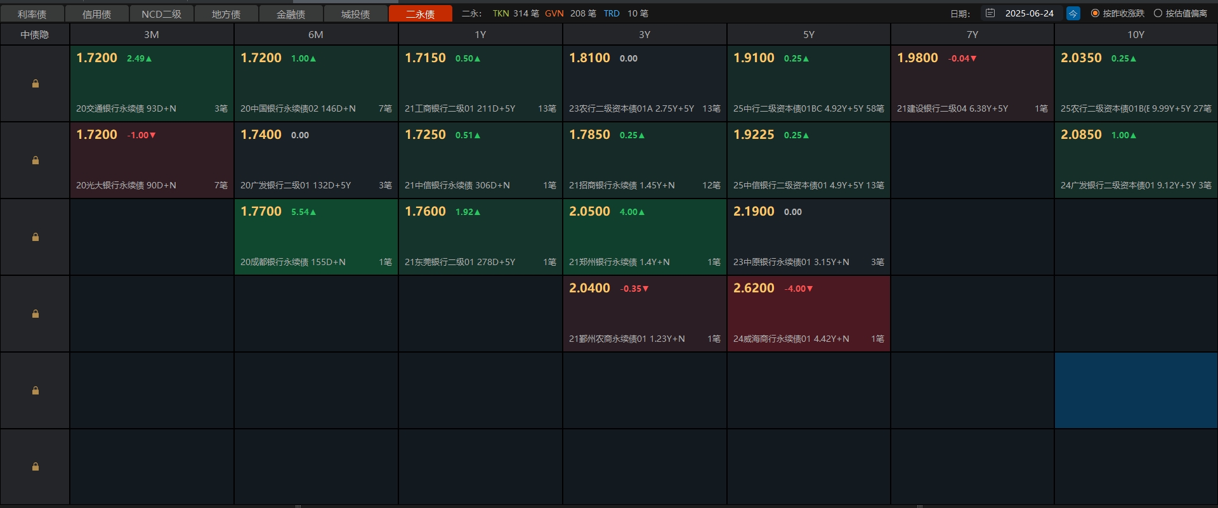Click the 1Y column header
This screenshot has width=1218, height=508.
pos(480,35)
